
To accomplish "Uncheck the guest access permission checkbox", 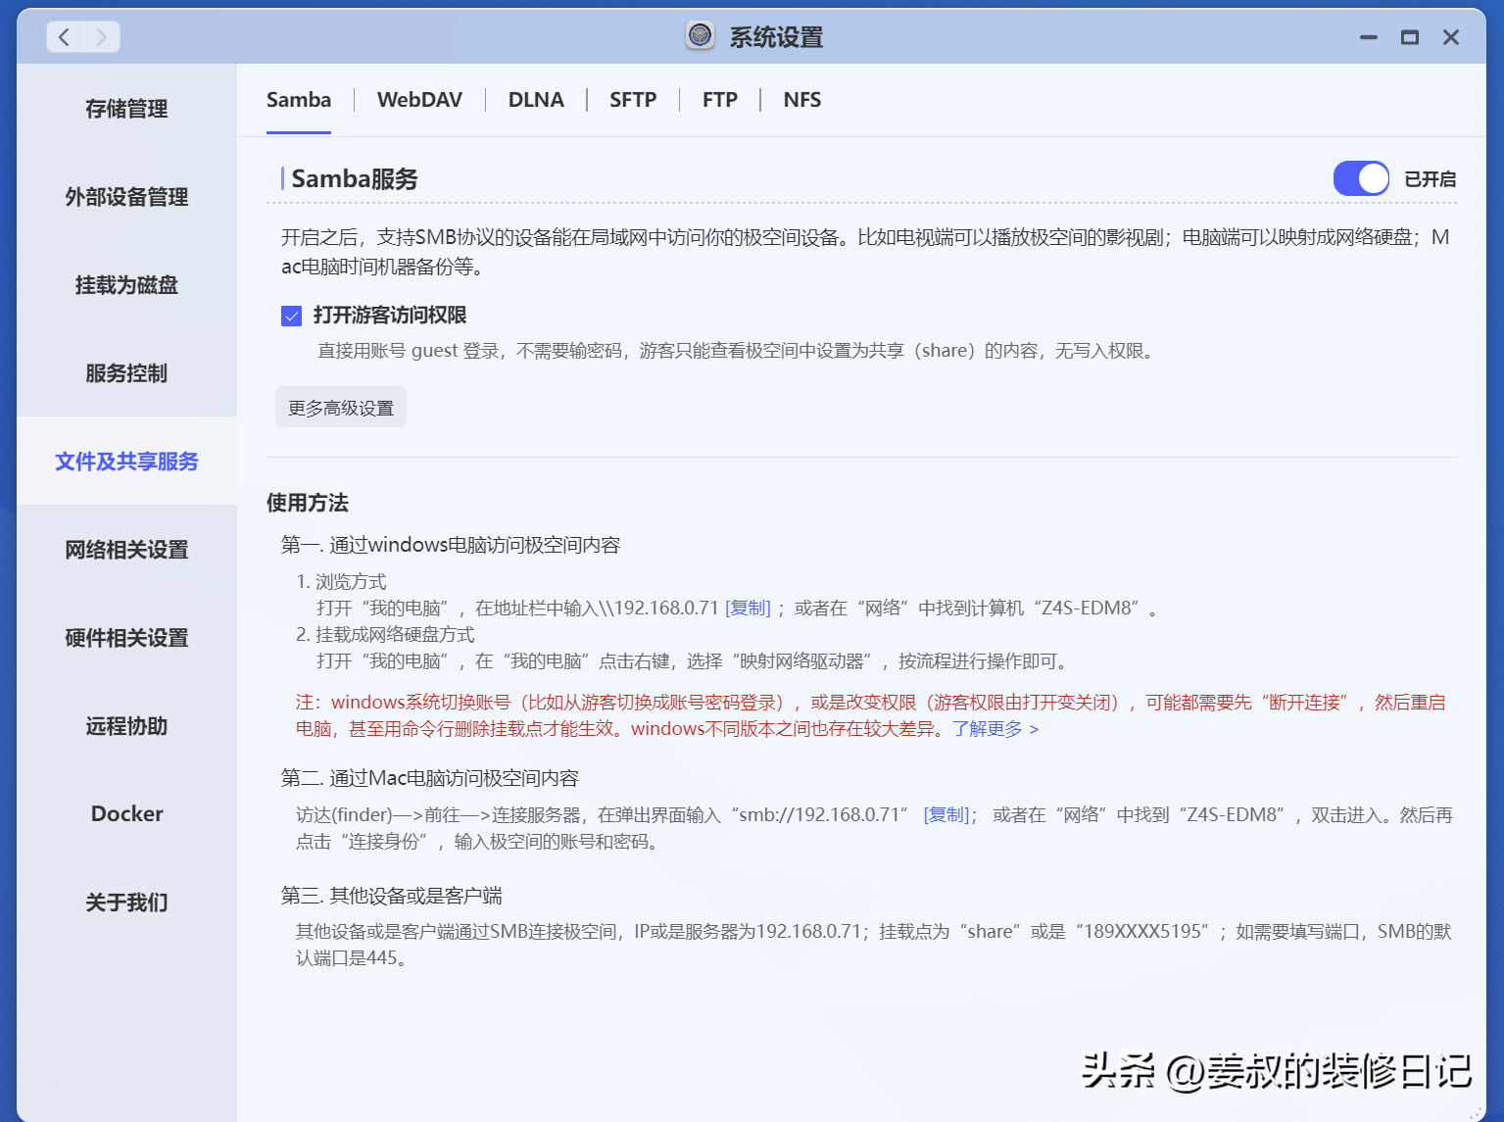I will click(x=291, y=316).
